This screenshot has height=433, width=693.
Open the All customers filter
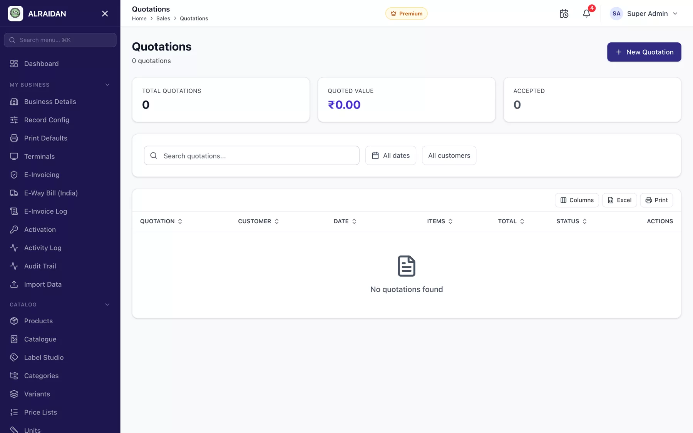coord(449,155)
